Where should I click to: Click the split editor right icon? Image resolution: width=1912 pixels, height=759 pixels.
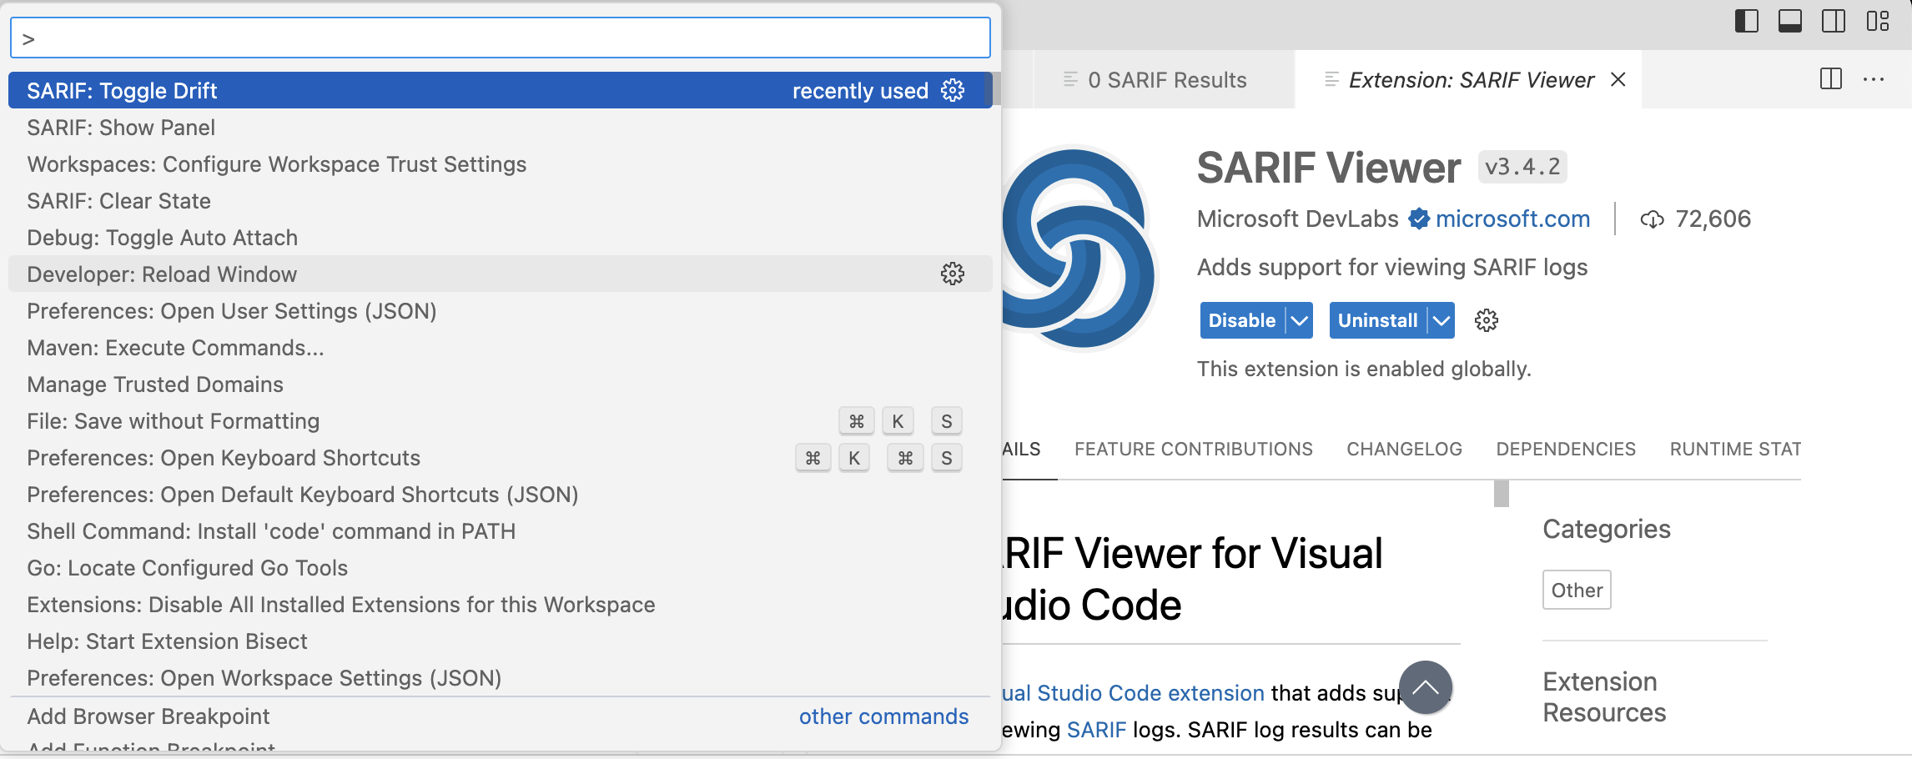[1830, 79]
